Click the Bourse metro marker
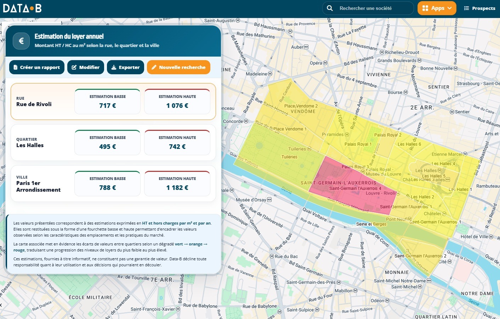This screenshot has height=319, width=500. pyautogui.click(x=406, y=92)
